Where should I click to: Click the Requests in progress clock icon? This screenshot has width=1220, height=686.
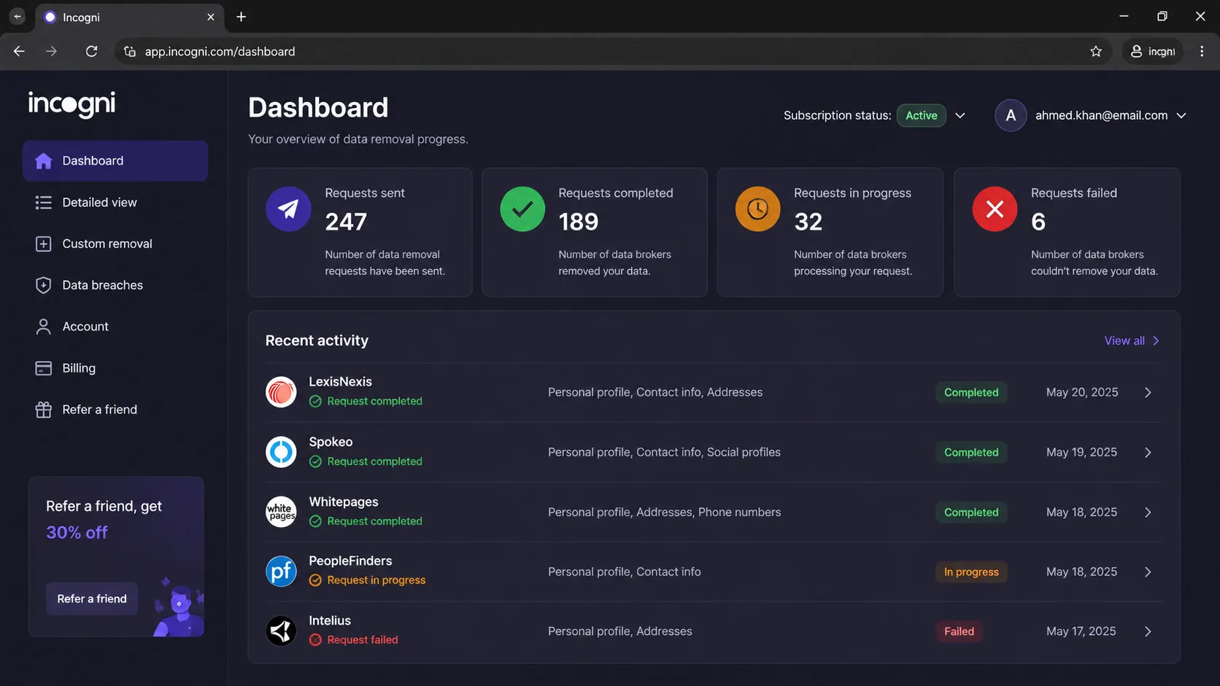coord(757,209)
